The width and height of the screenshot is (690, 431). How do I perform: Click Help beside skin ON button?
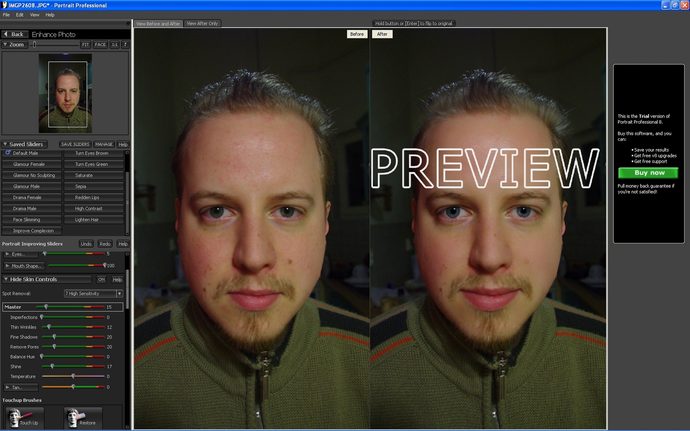pos(117,279)
